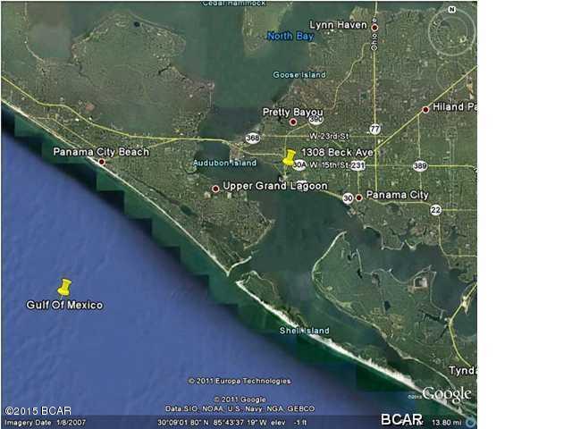572x429 pixels.
Task: Select the Hiland Park label
Action: tap(455, 107)
